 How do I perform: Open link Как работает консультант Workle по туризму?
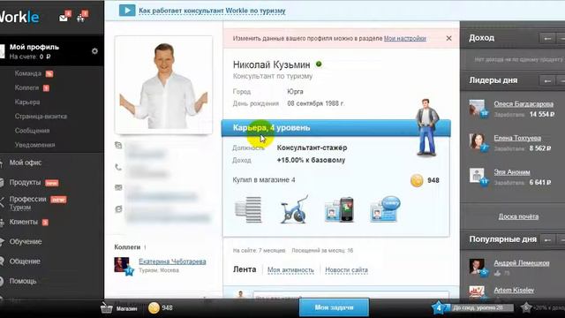(212, 11)
